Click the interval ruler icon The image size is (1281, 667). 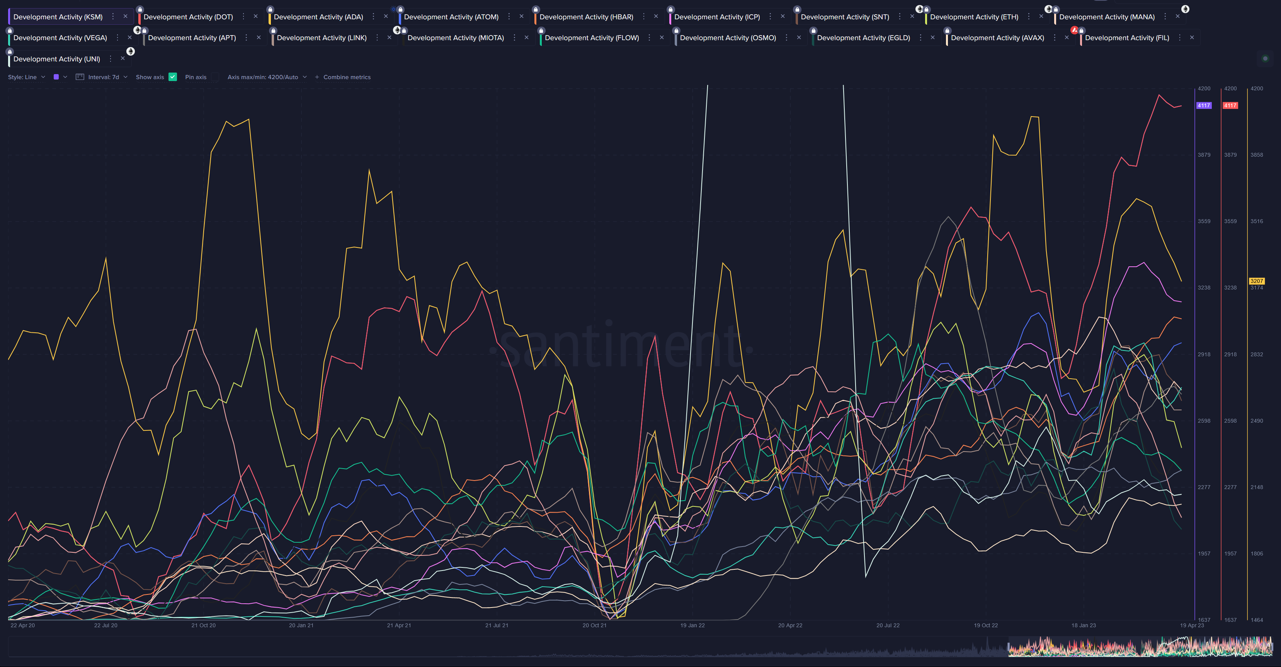(80, 77)
